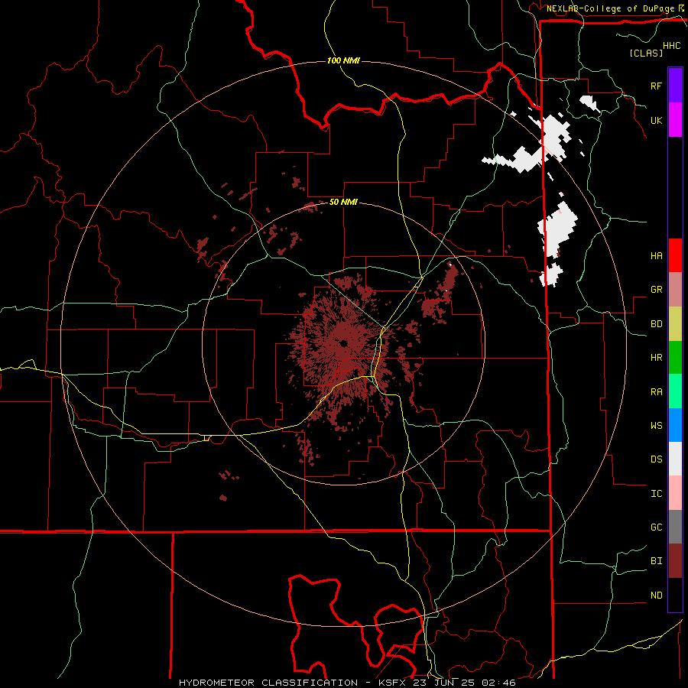Click the GC gray legend swatch
Screen dimensions: 688x688
(x=675, y=527)
